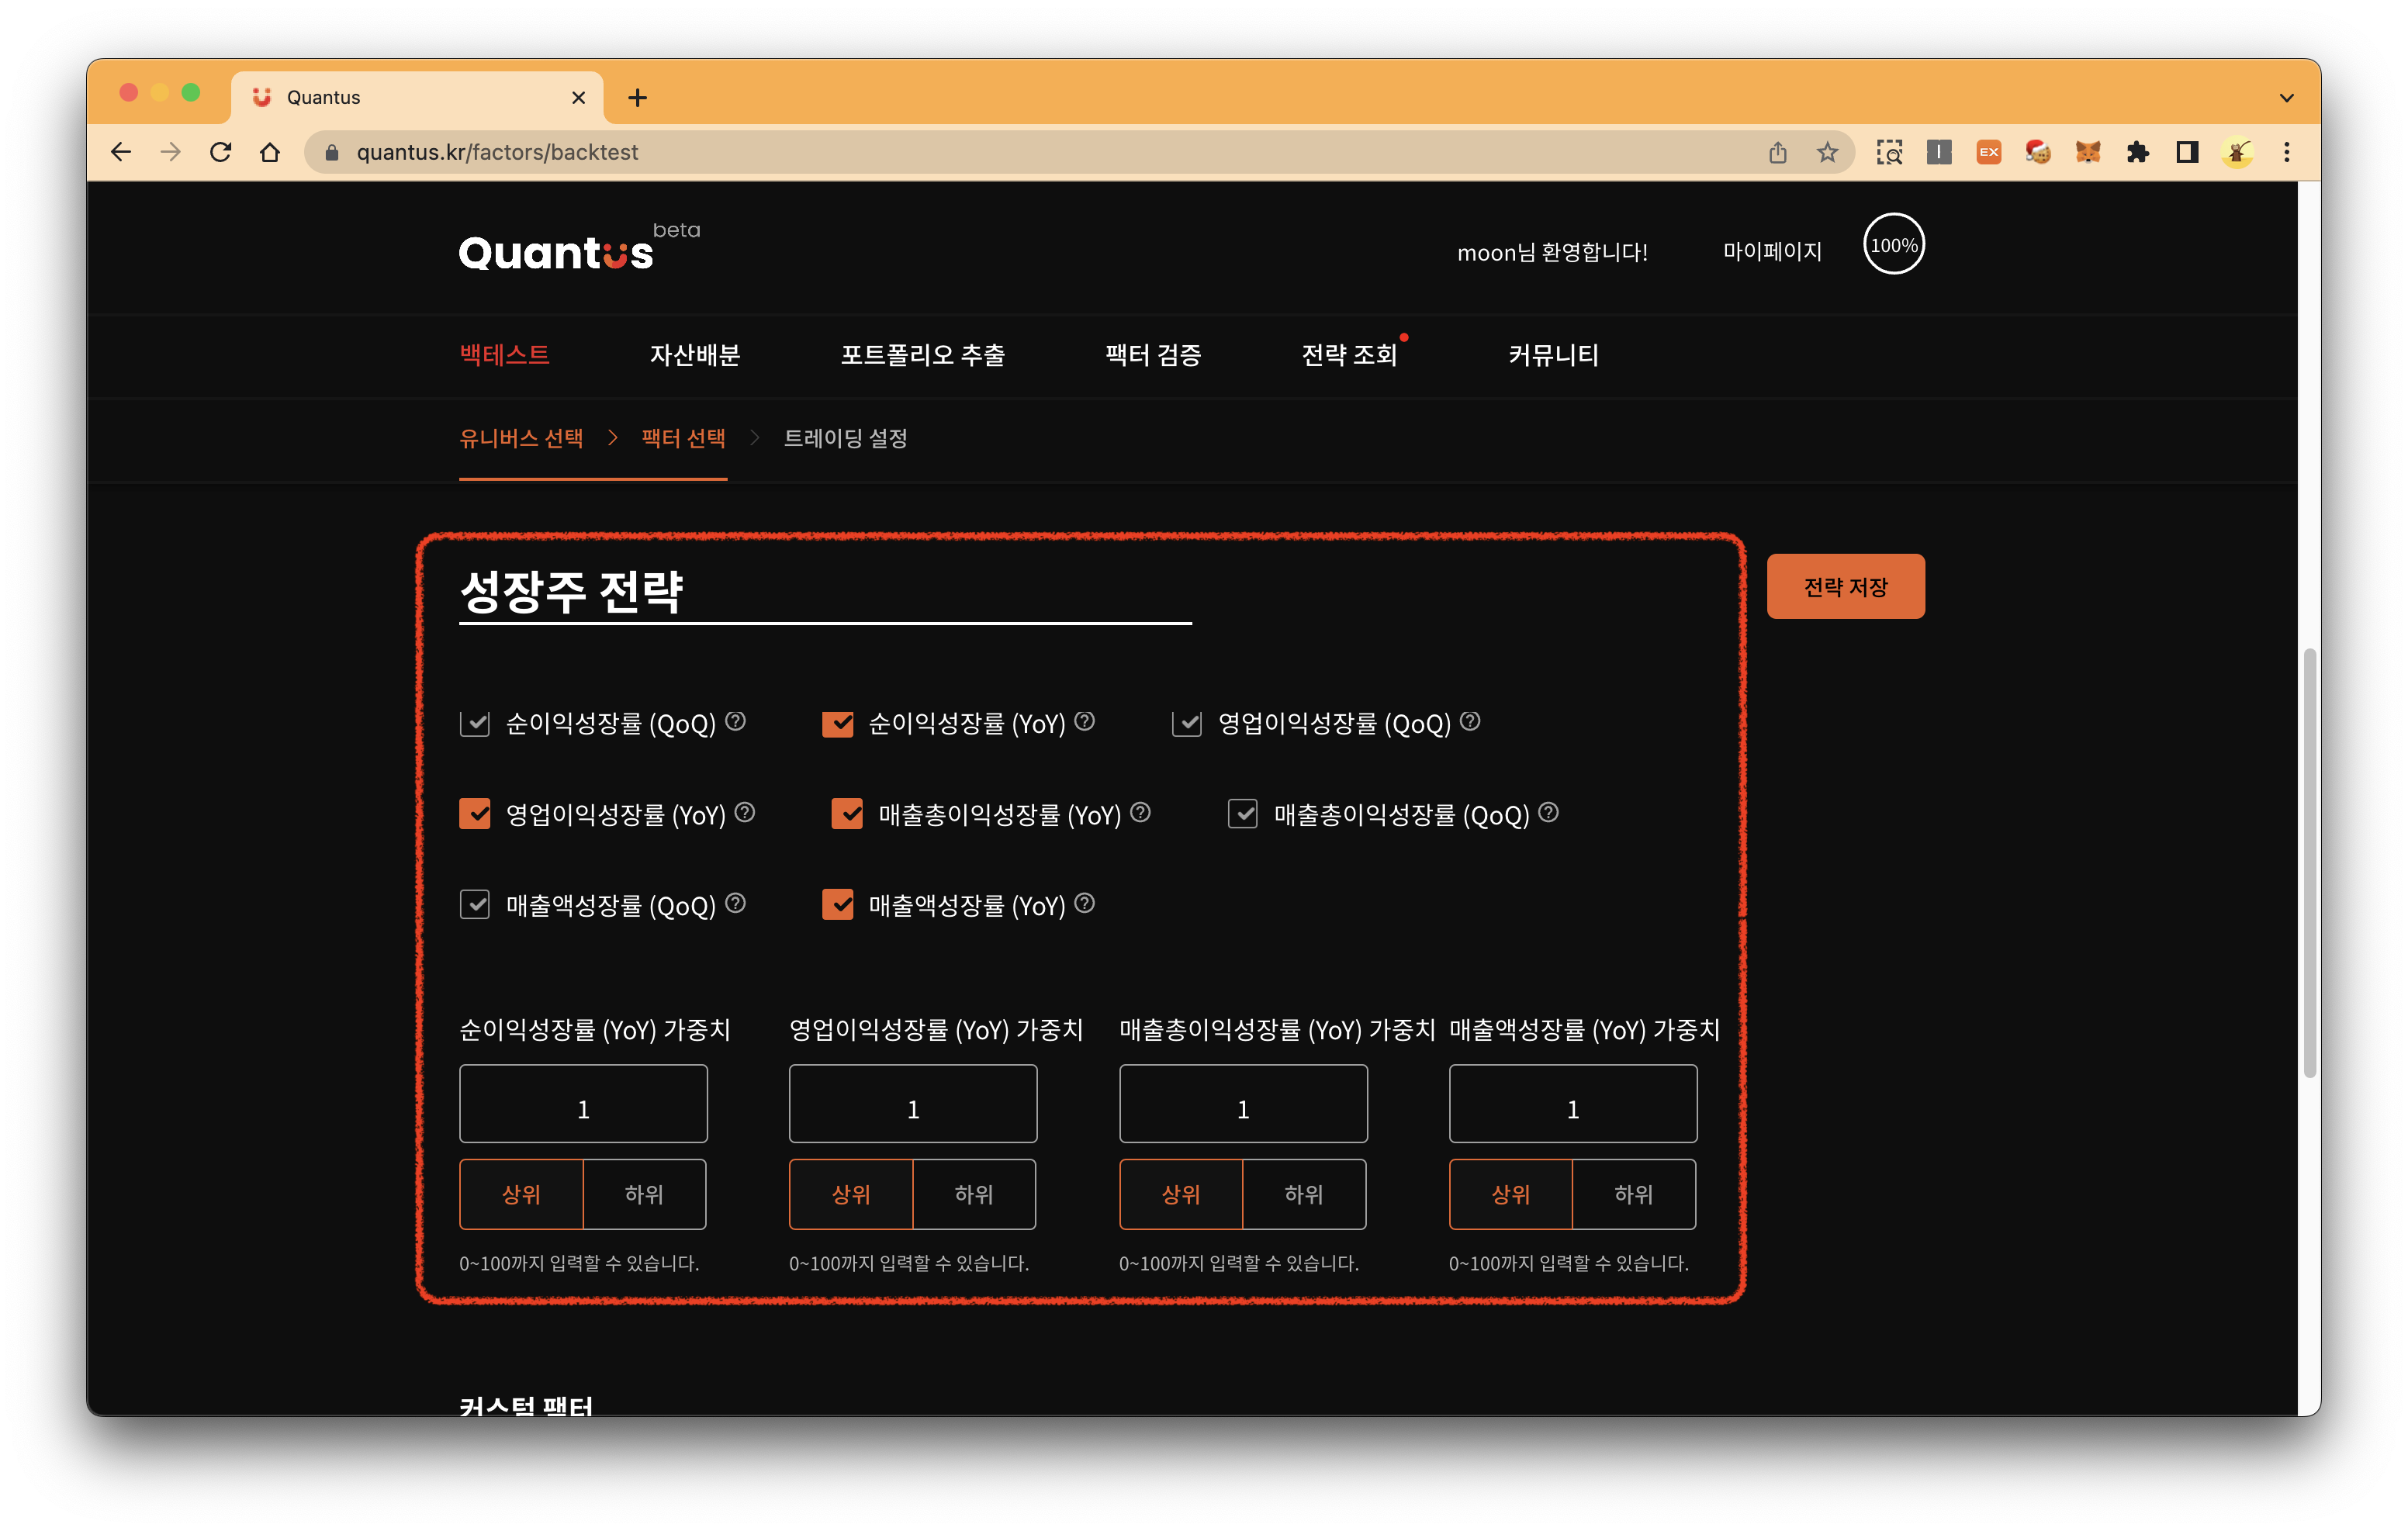The width and height of the screenshot is (2408, 1531).
Task: Enable the 매출총이익성장률 (QoQ) checkbox
Action: 1242,814
